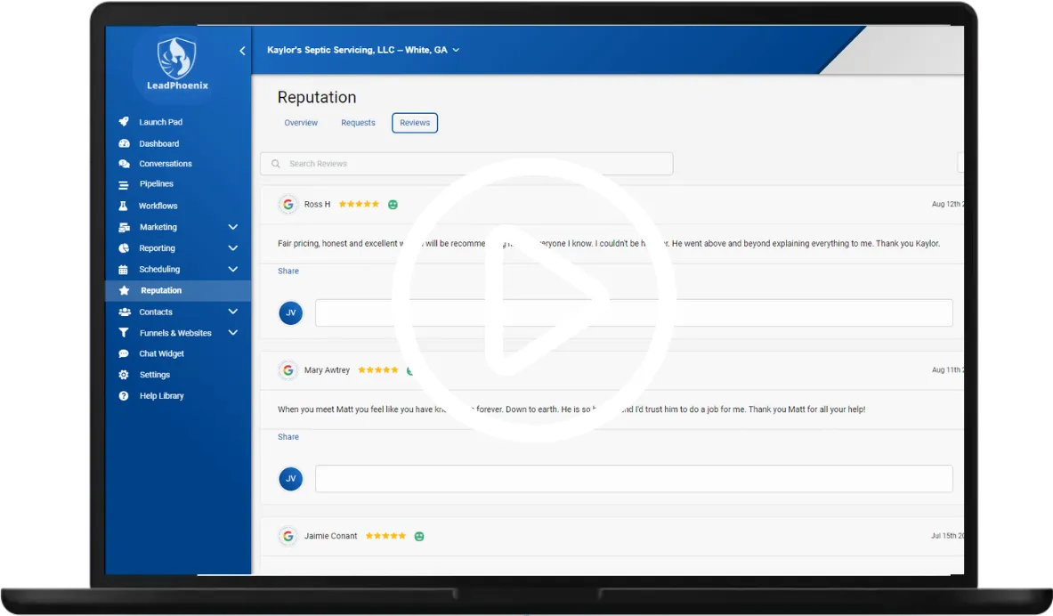
Task: Expand the Scheduling submenu chevron
Action: 233,270
